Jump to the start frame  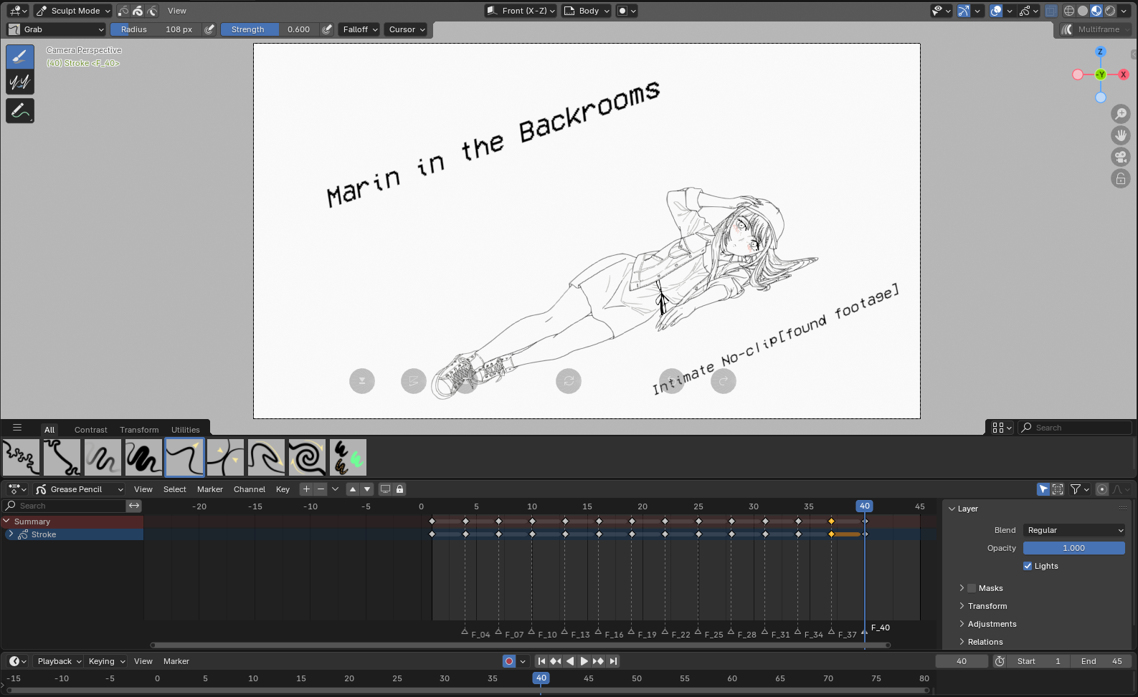tap(541, 661)
